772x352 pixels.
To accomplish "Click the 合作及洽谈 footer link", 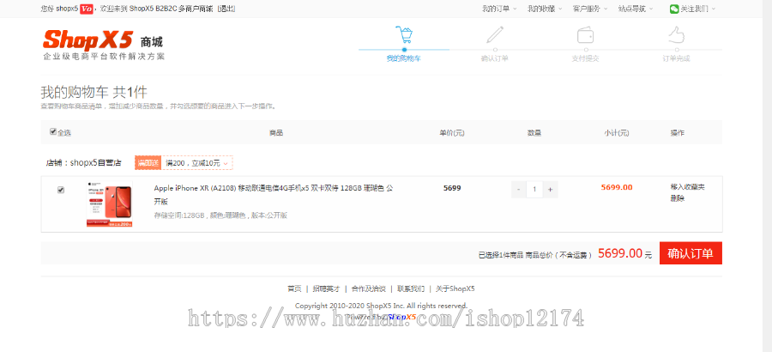I will (368, 288).
